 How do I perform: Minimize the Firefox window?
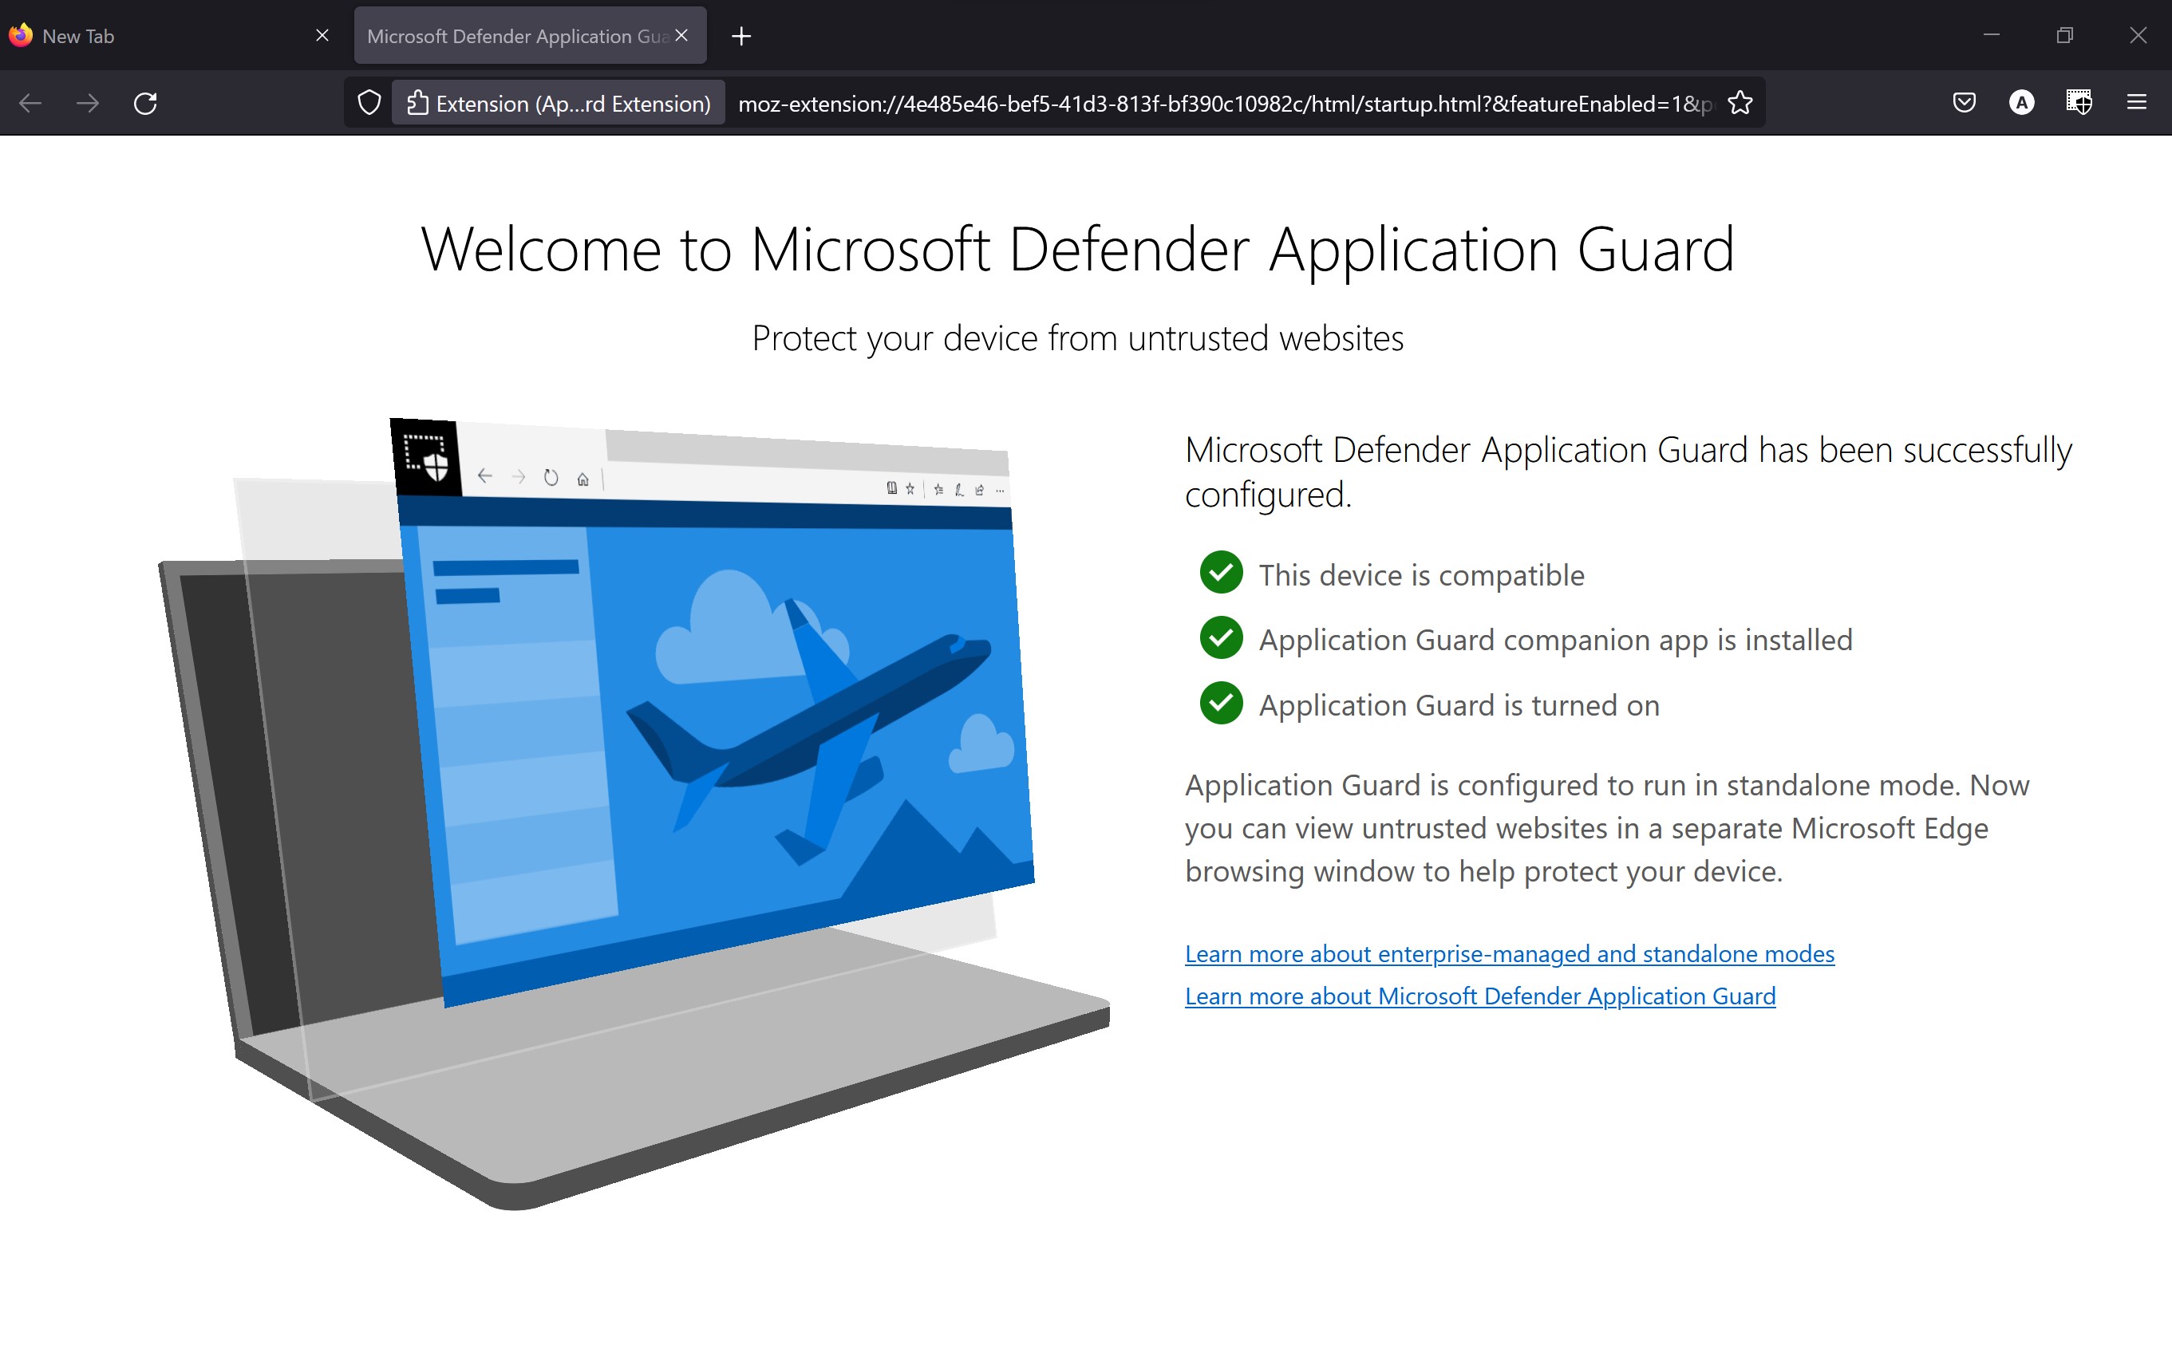[1991, 35]
